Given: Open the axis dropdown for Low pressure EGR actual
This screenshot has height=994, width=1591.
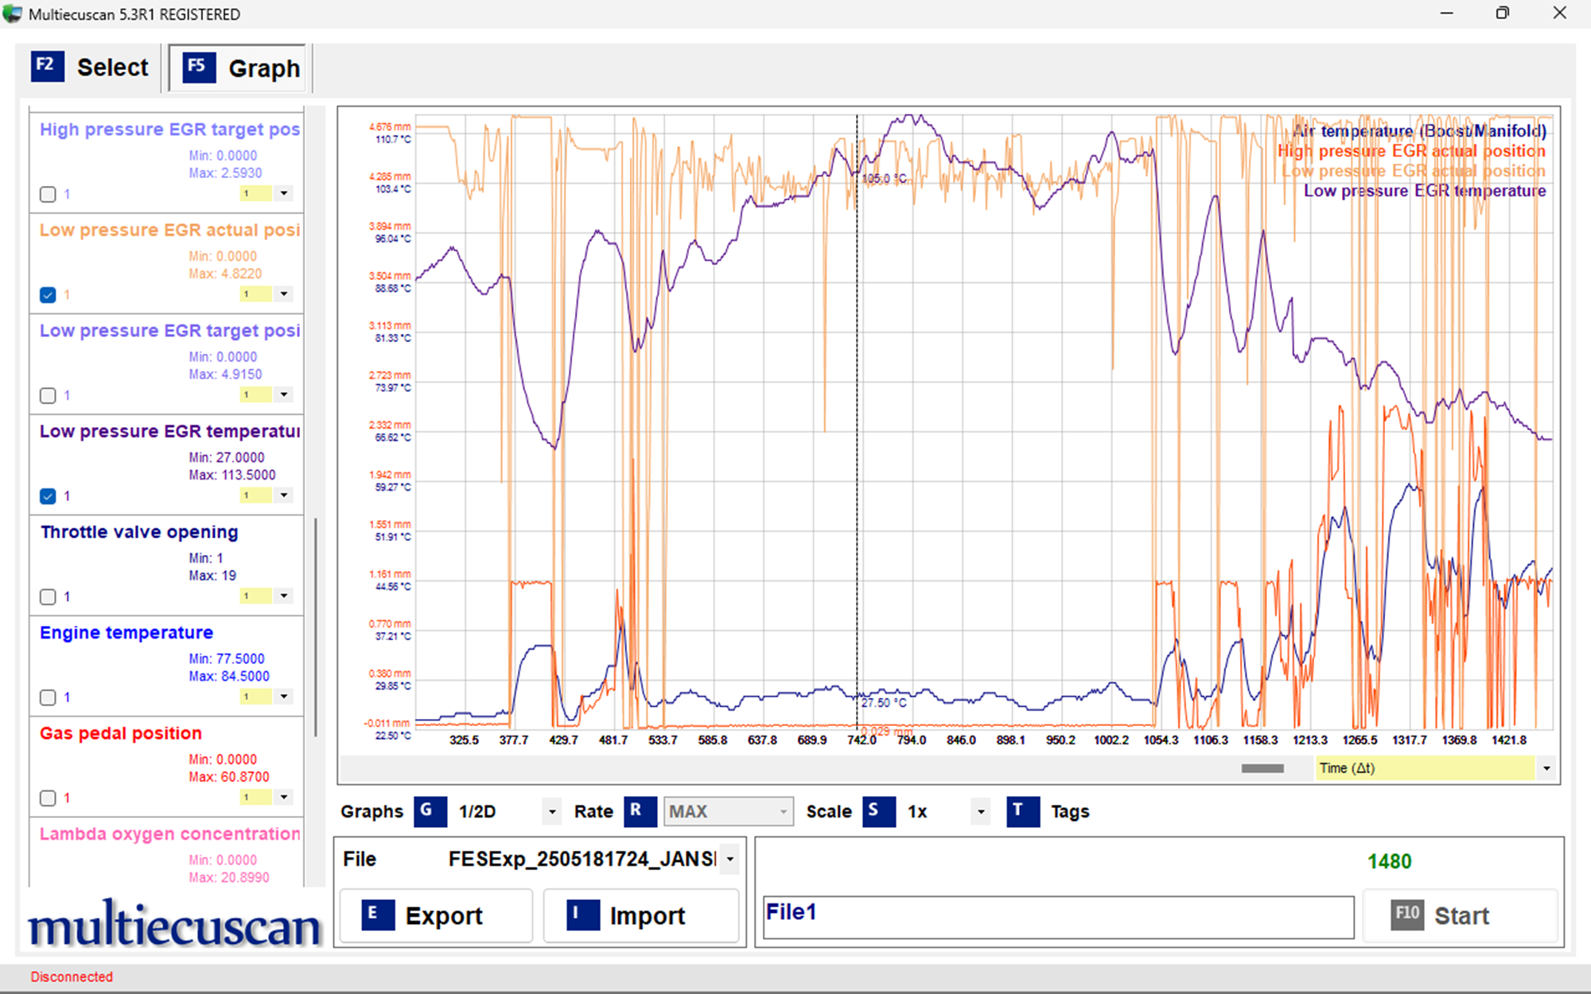Looking at the screenshot, I should tap(284, 294).
